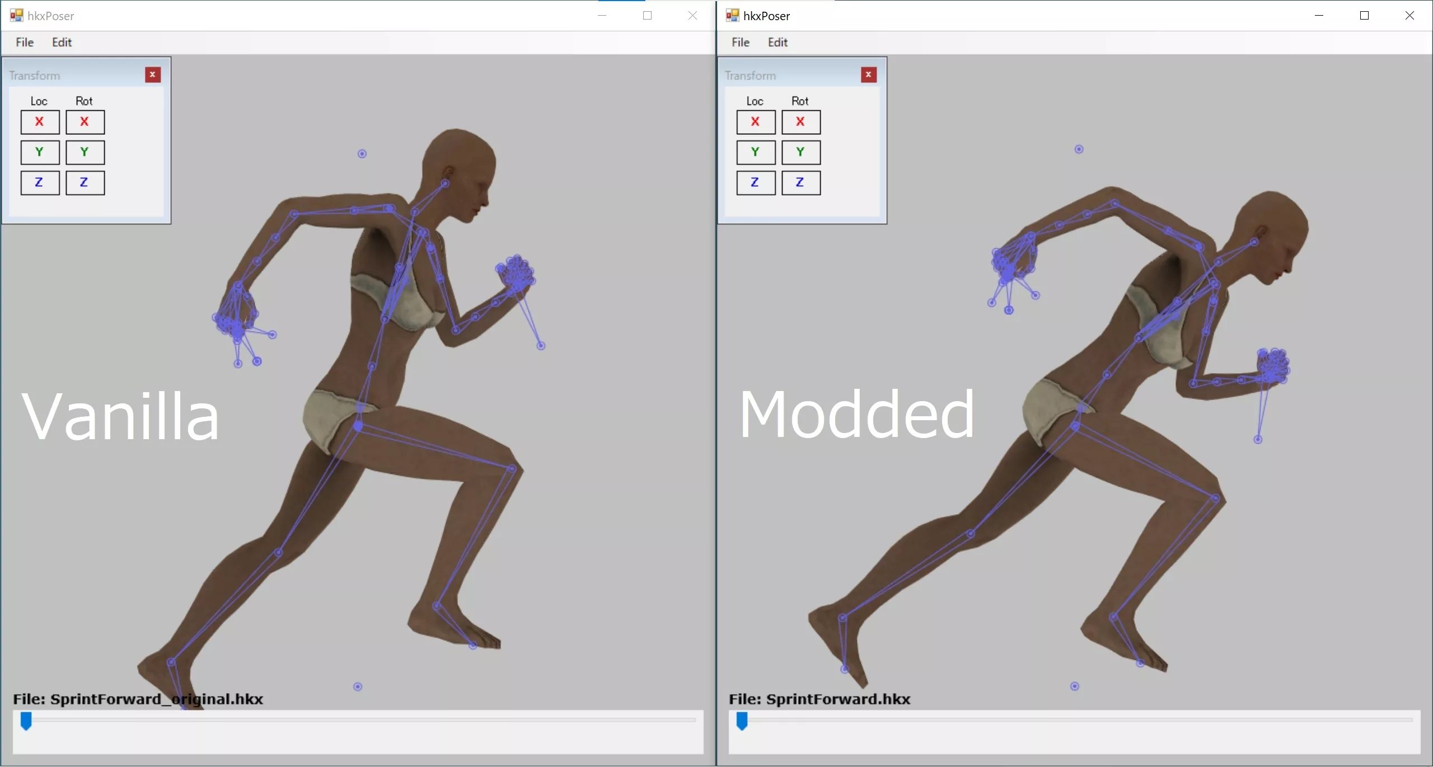This screenshot has width=1433, height=767.
Task: Select front knee bone joint in Modded viewport
Action: coord(1216,498)
